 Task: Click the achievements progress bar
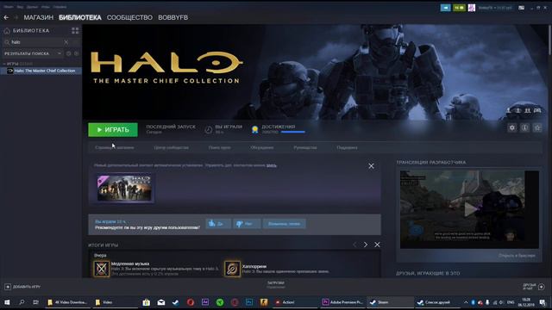point(293,132)
